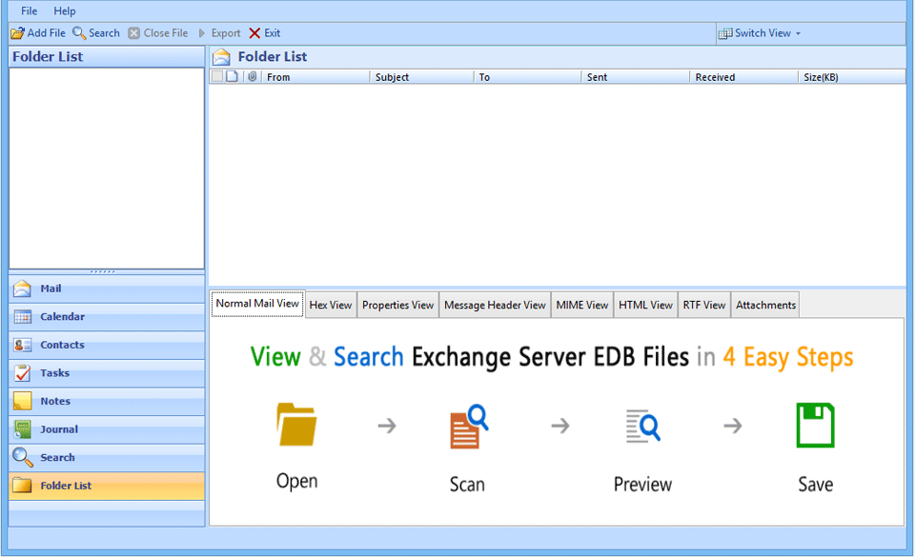Open the Attachments tab
The image size is (915, 557).
(765, 305)
